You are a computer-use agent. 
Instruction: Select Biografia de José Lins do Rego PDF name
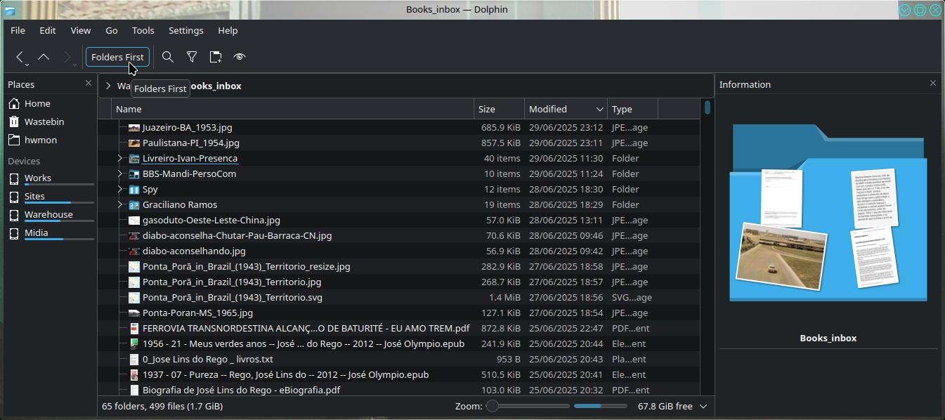[241, 391]
